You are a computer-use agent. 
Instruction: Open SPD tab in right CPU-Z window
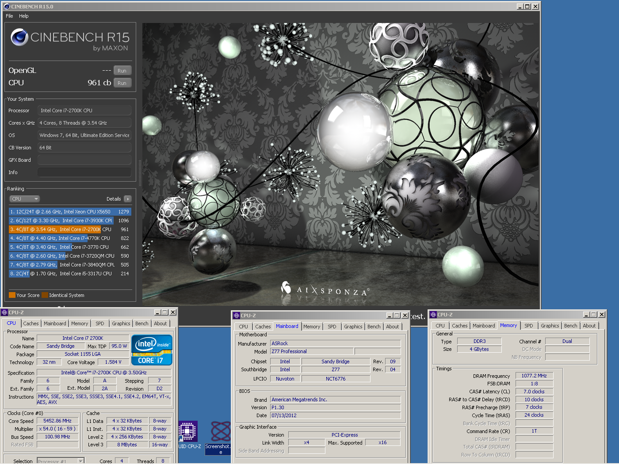point(529,326)
